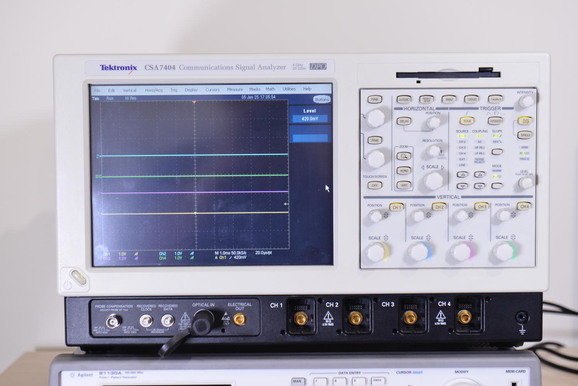This screenshot has width=578, height=386.
Task: Open the Buttons dropdown on screen
Action: (321, 99)
